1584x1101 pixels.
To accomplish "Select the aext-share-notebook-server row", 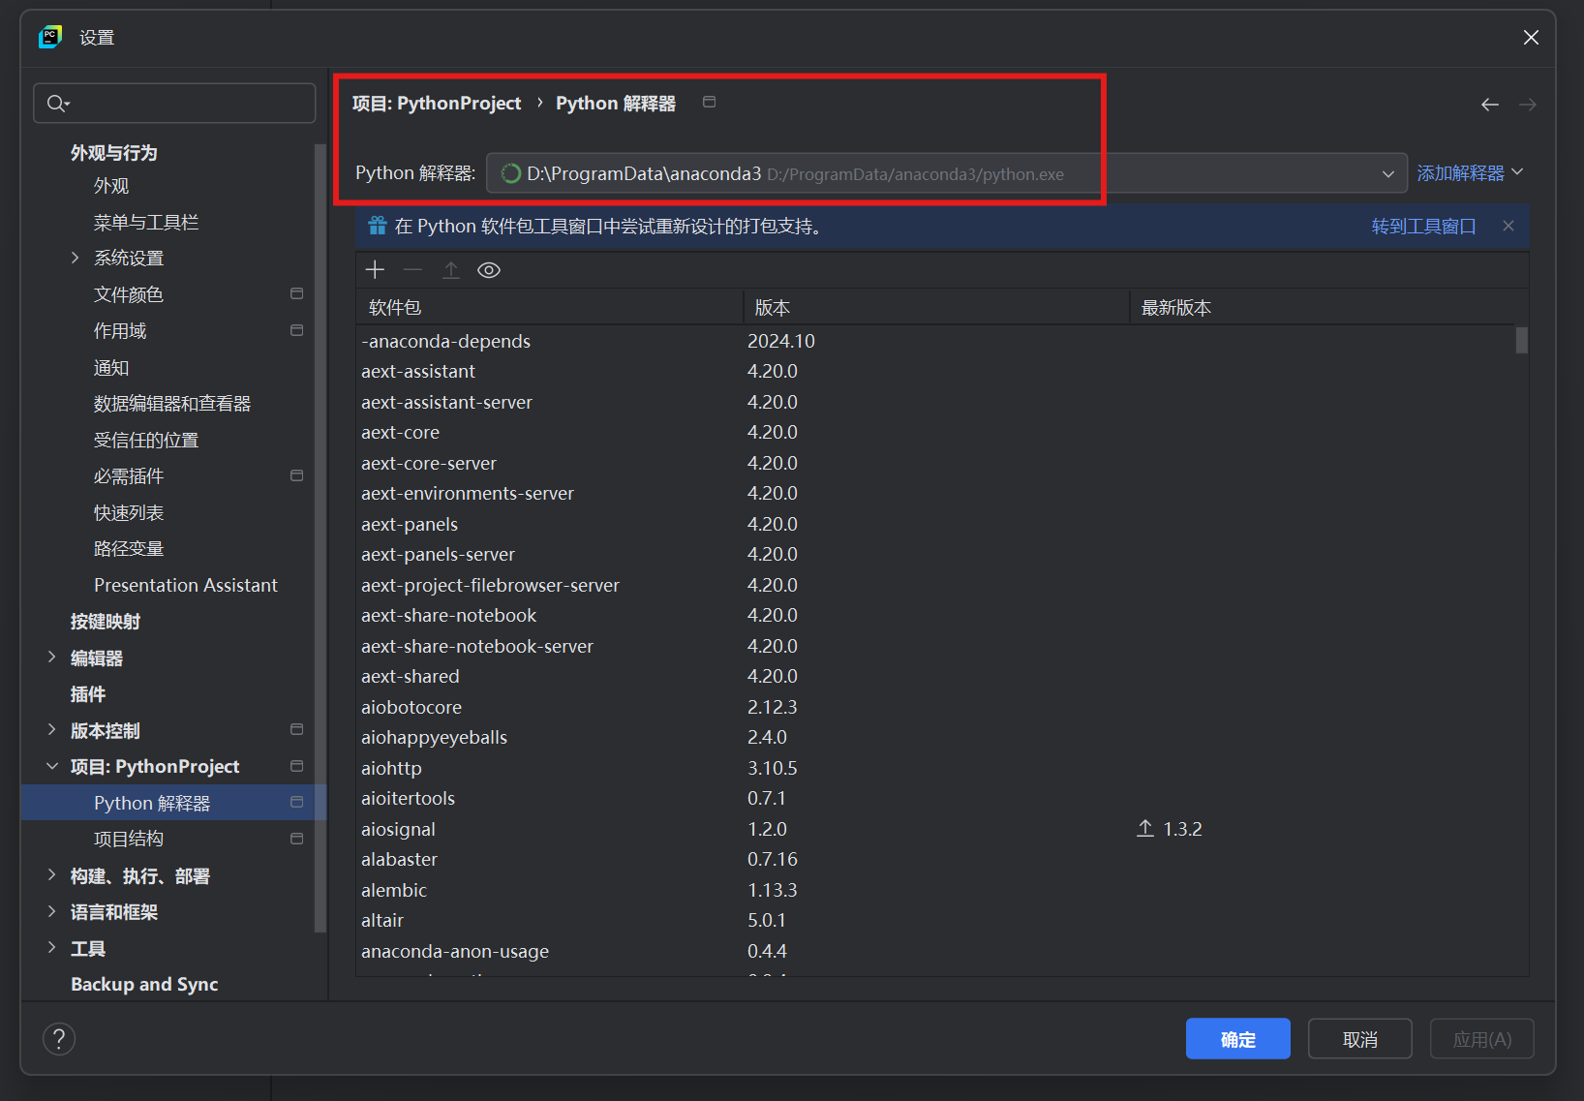I will (x=935, y=646).
